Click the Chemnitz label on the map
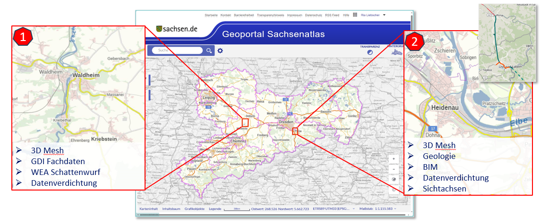 tap(239, 141)
